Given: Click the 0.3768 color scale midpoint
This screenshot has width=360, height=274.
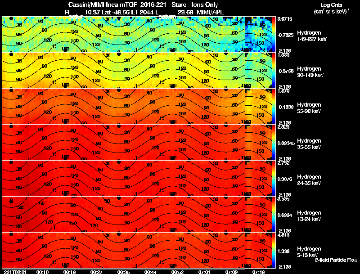Looking at the screenshot, I should tap(286, 71).
